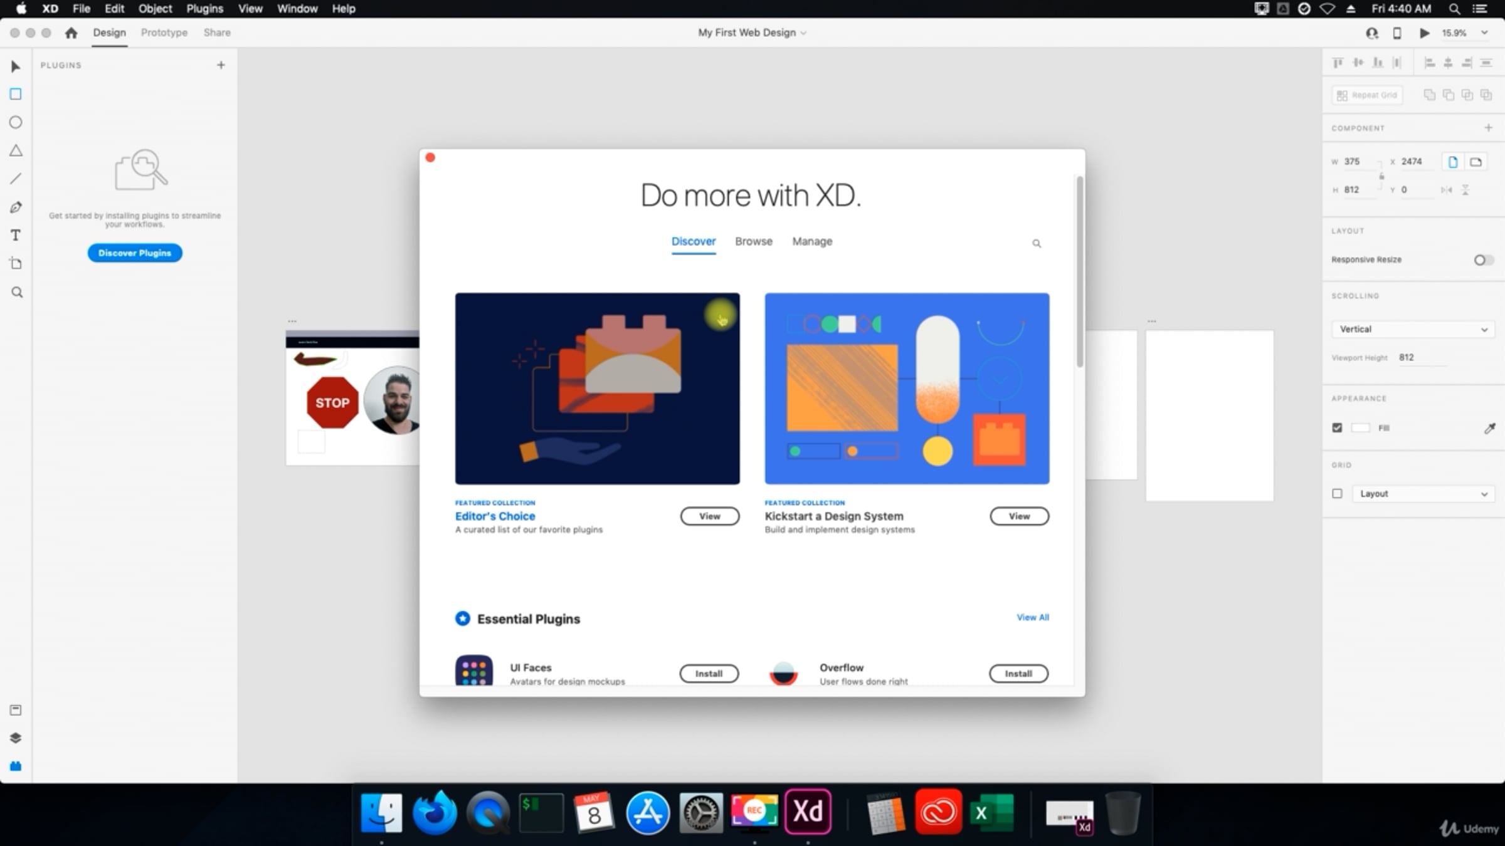1505x846 pixels.
Task: Click the white Fill color swatch
Action: tap(1360, 427)
